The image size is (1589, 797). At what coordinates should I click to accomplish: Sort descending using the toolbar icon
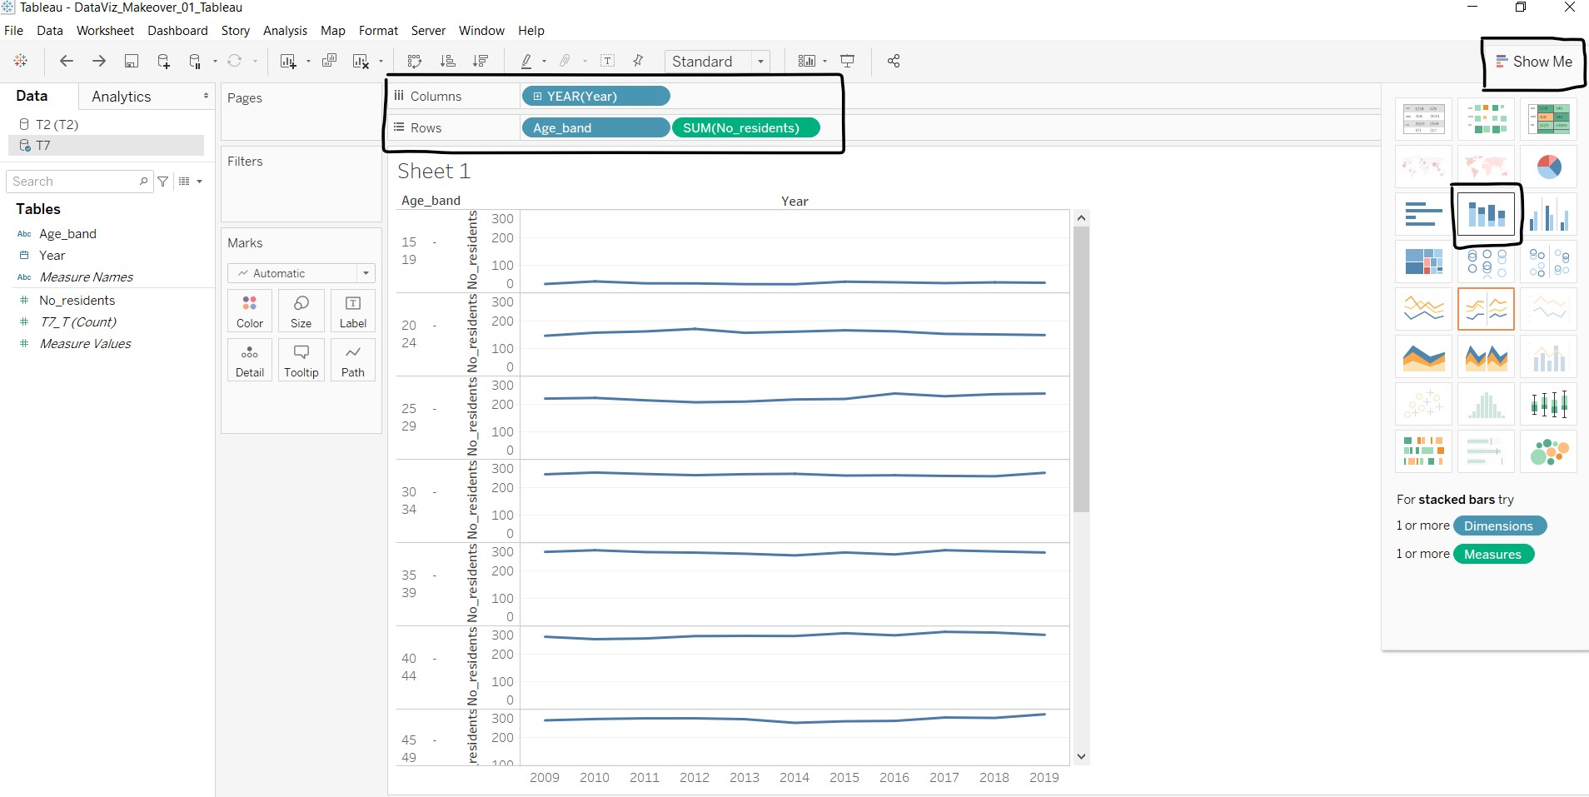tap(481, 61)
